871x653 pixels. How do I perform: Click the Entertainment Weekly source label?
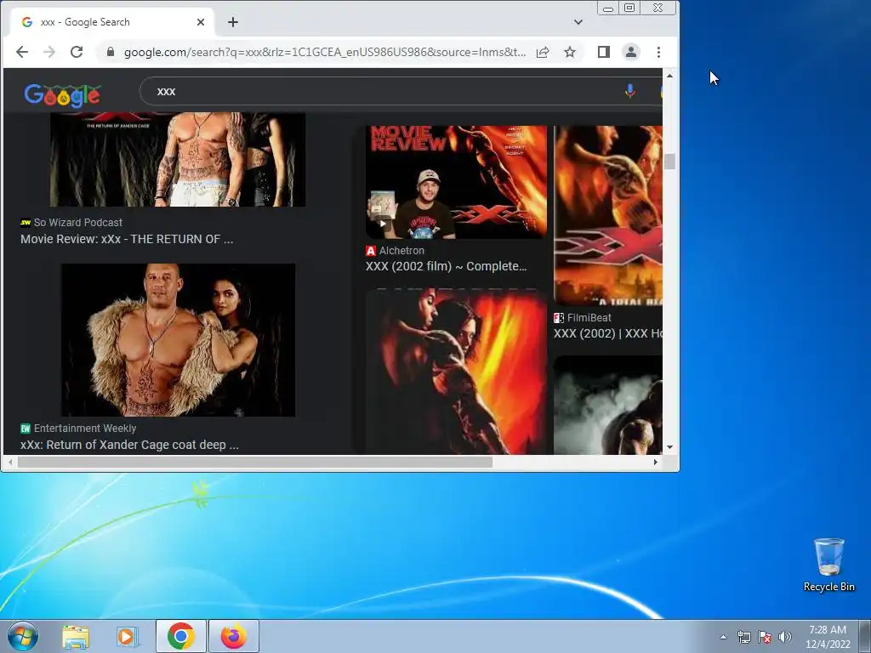point(78,429)
